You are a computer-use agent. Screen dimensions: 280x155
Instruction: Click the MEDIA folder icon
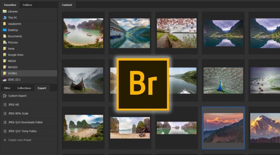click(x=5, y=61)
